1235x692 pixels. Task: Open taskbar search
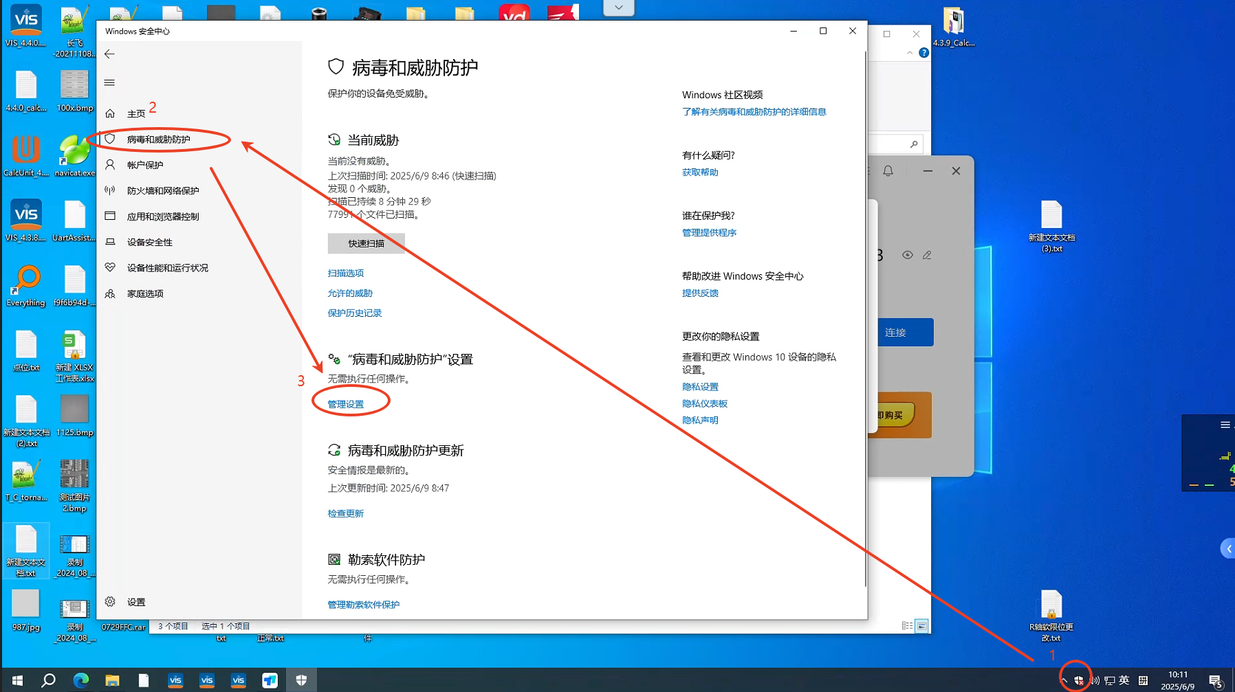tap(49, 680)
